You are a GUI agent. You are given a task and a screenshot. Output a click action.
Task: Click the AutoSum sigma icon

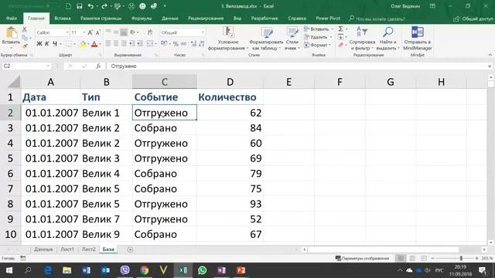(340, 29)
